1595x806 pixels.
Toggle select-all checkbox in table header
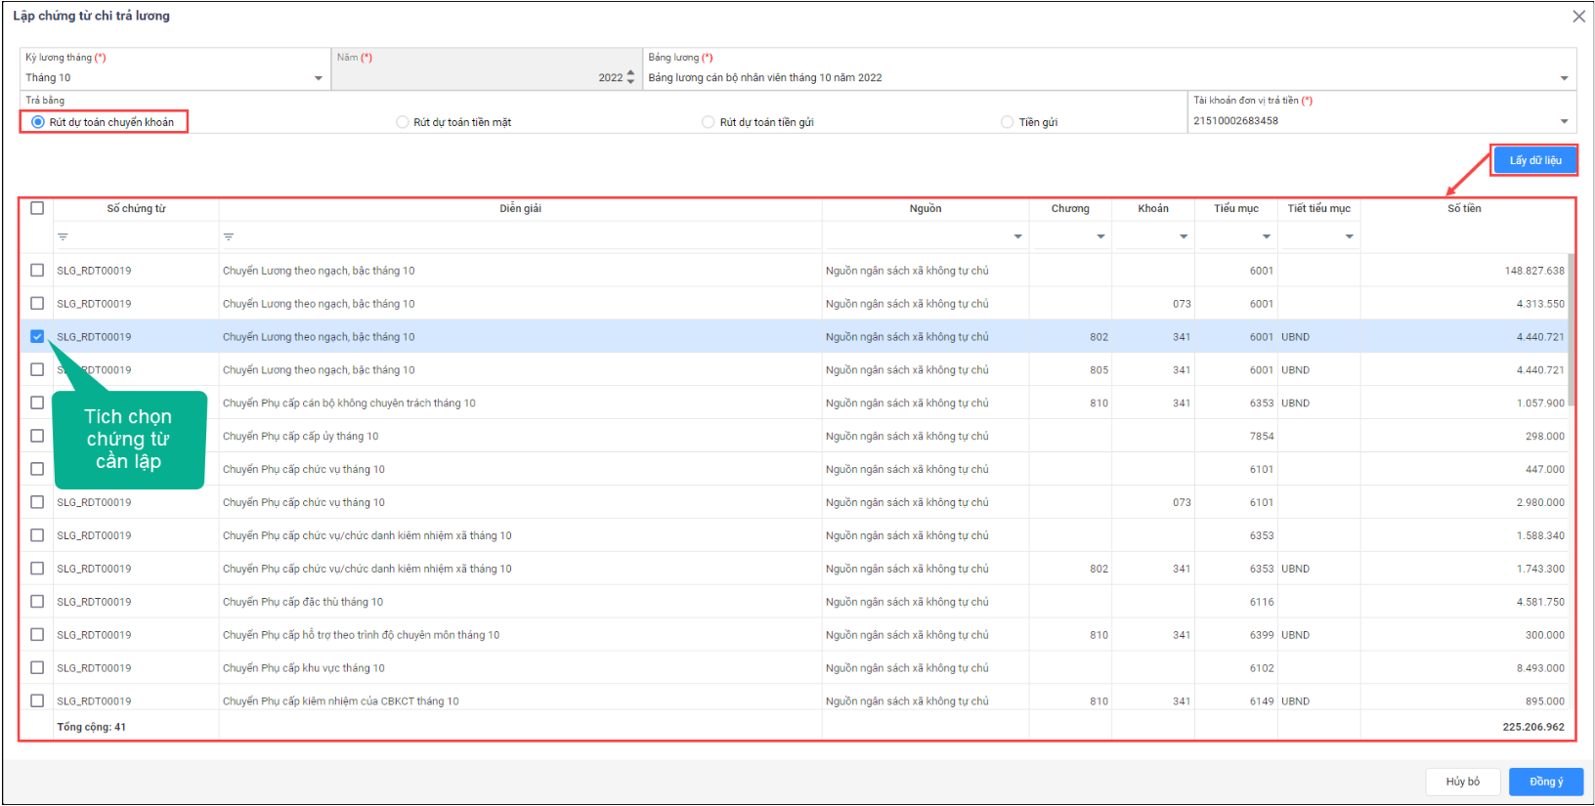[x=37, y=208]
